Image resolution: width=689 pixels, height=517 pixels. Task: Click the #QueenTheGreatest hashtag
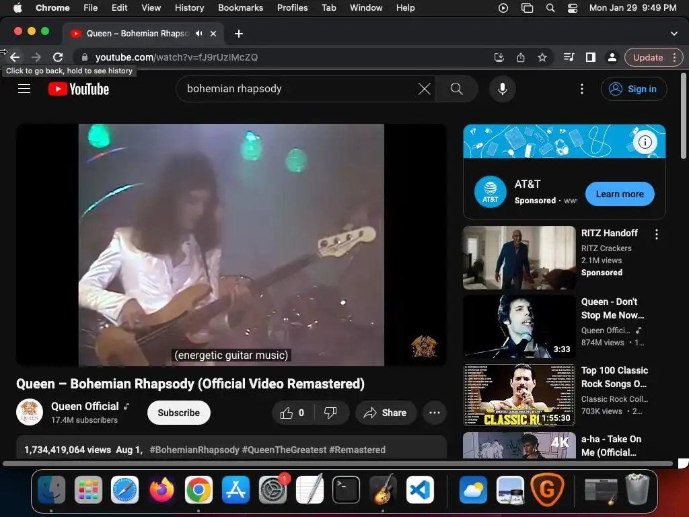[x=285, y=450]
